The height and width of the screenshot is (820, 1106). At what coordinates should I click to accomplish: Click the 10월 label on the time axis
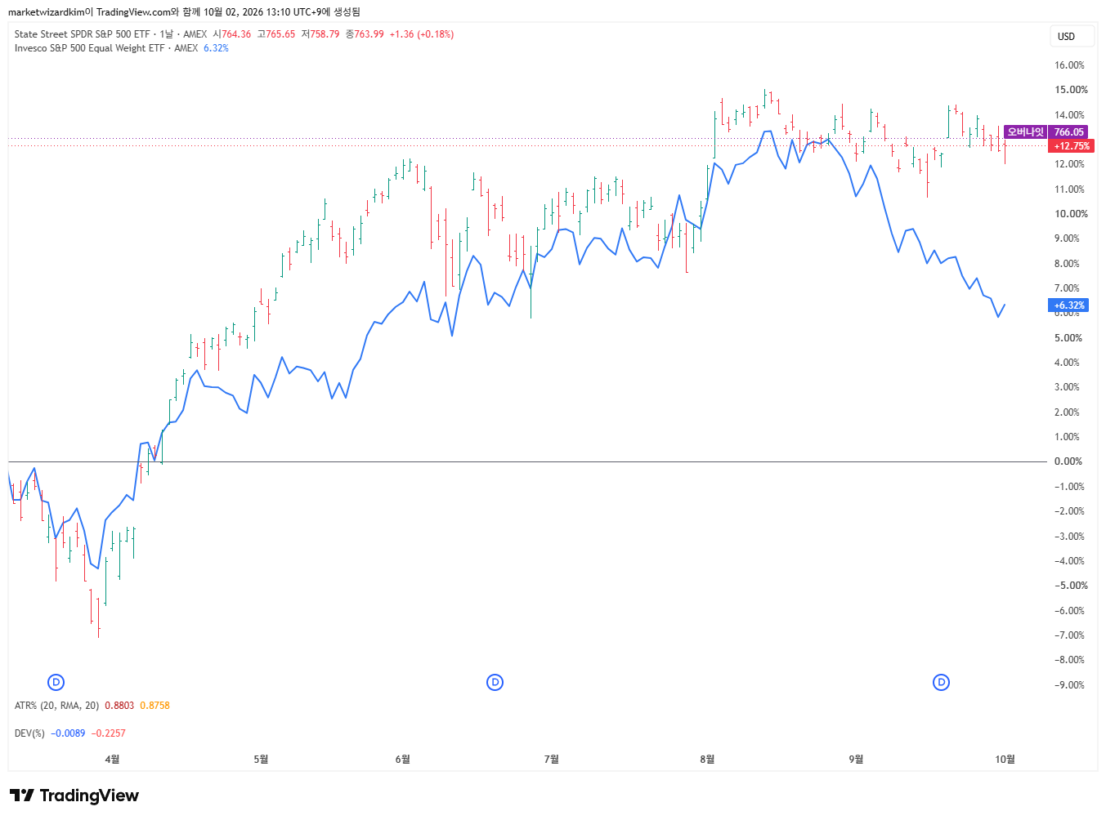(x=1005, y=760)
